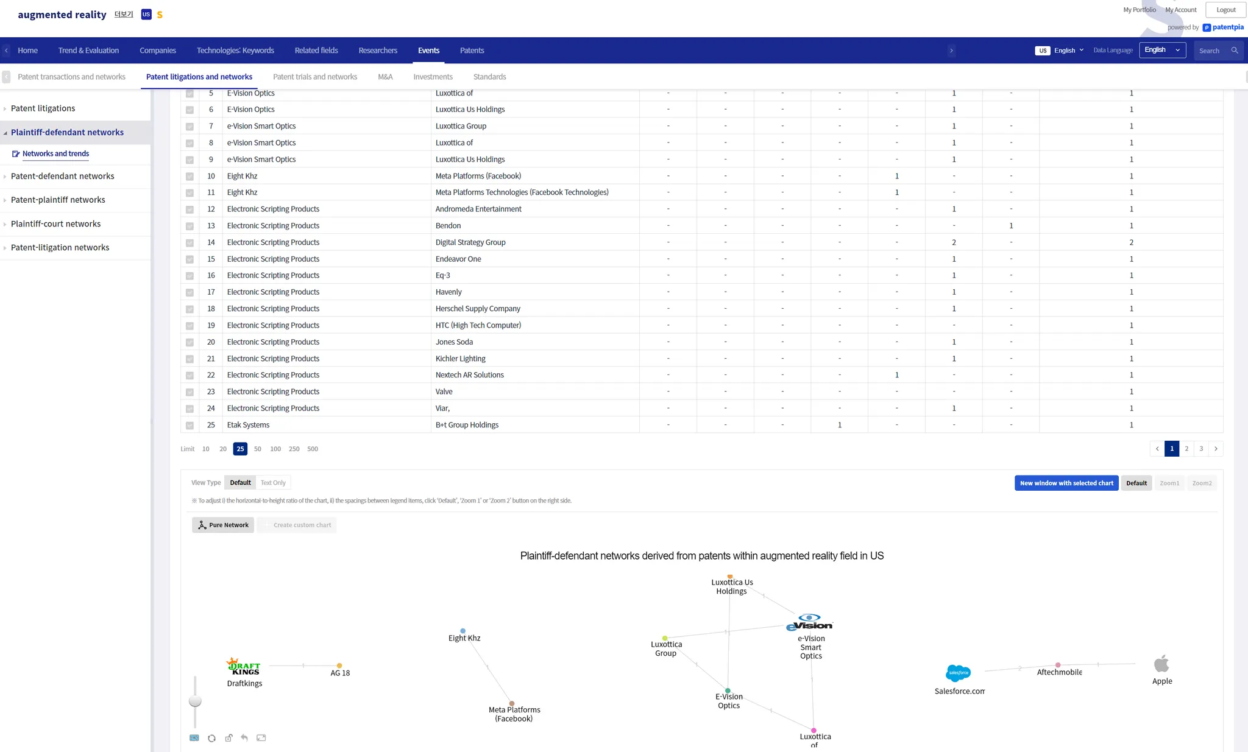The image size is (1248, 752).
Task: Switch to Patent trials and networks tab
Action: tap(314, 77)
